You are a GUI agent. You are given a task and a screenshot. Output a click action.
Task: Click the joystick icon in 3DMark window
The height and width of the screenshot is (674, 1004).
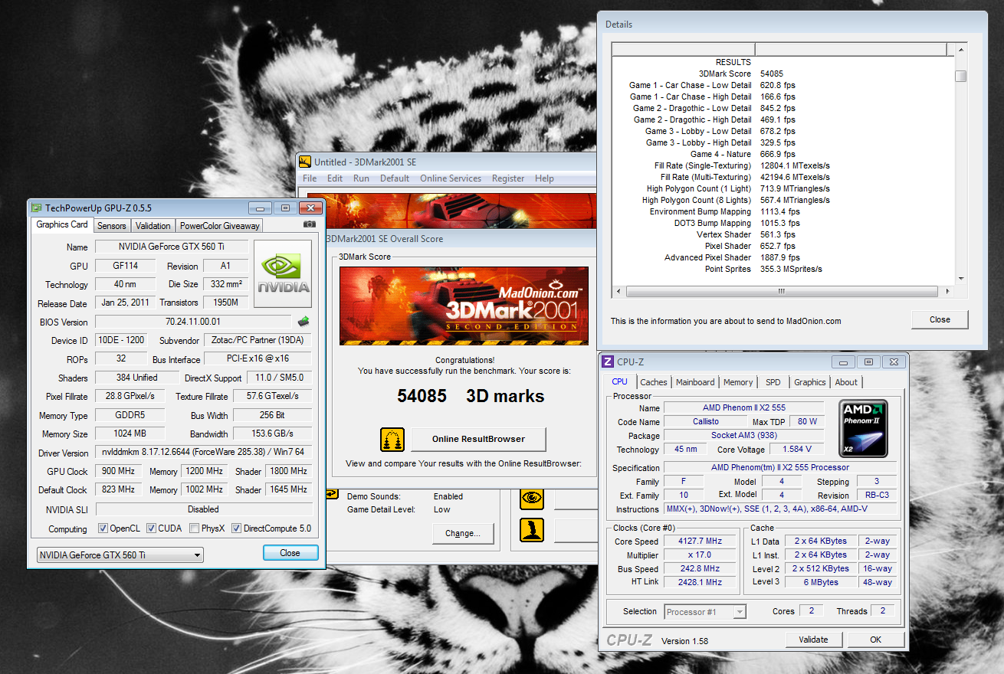(532, 530)
